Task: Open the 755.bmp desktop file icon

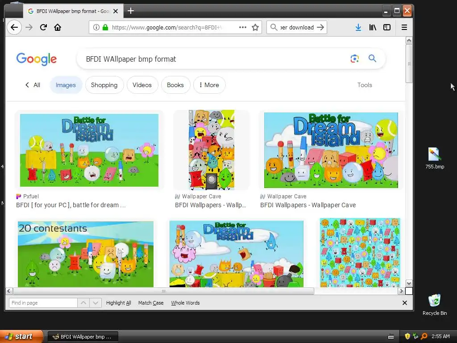Action: [435, 159]
